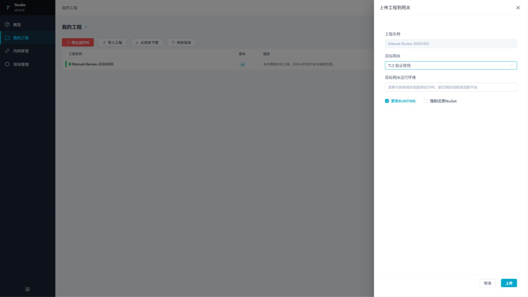The image size is (528, 297).
Task: Click the 工程名称 column header
Action: [75, 54]
